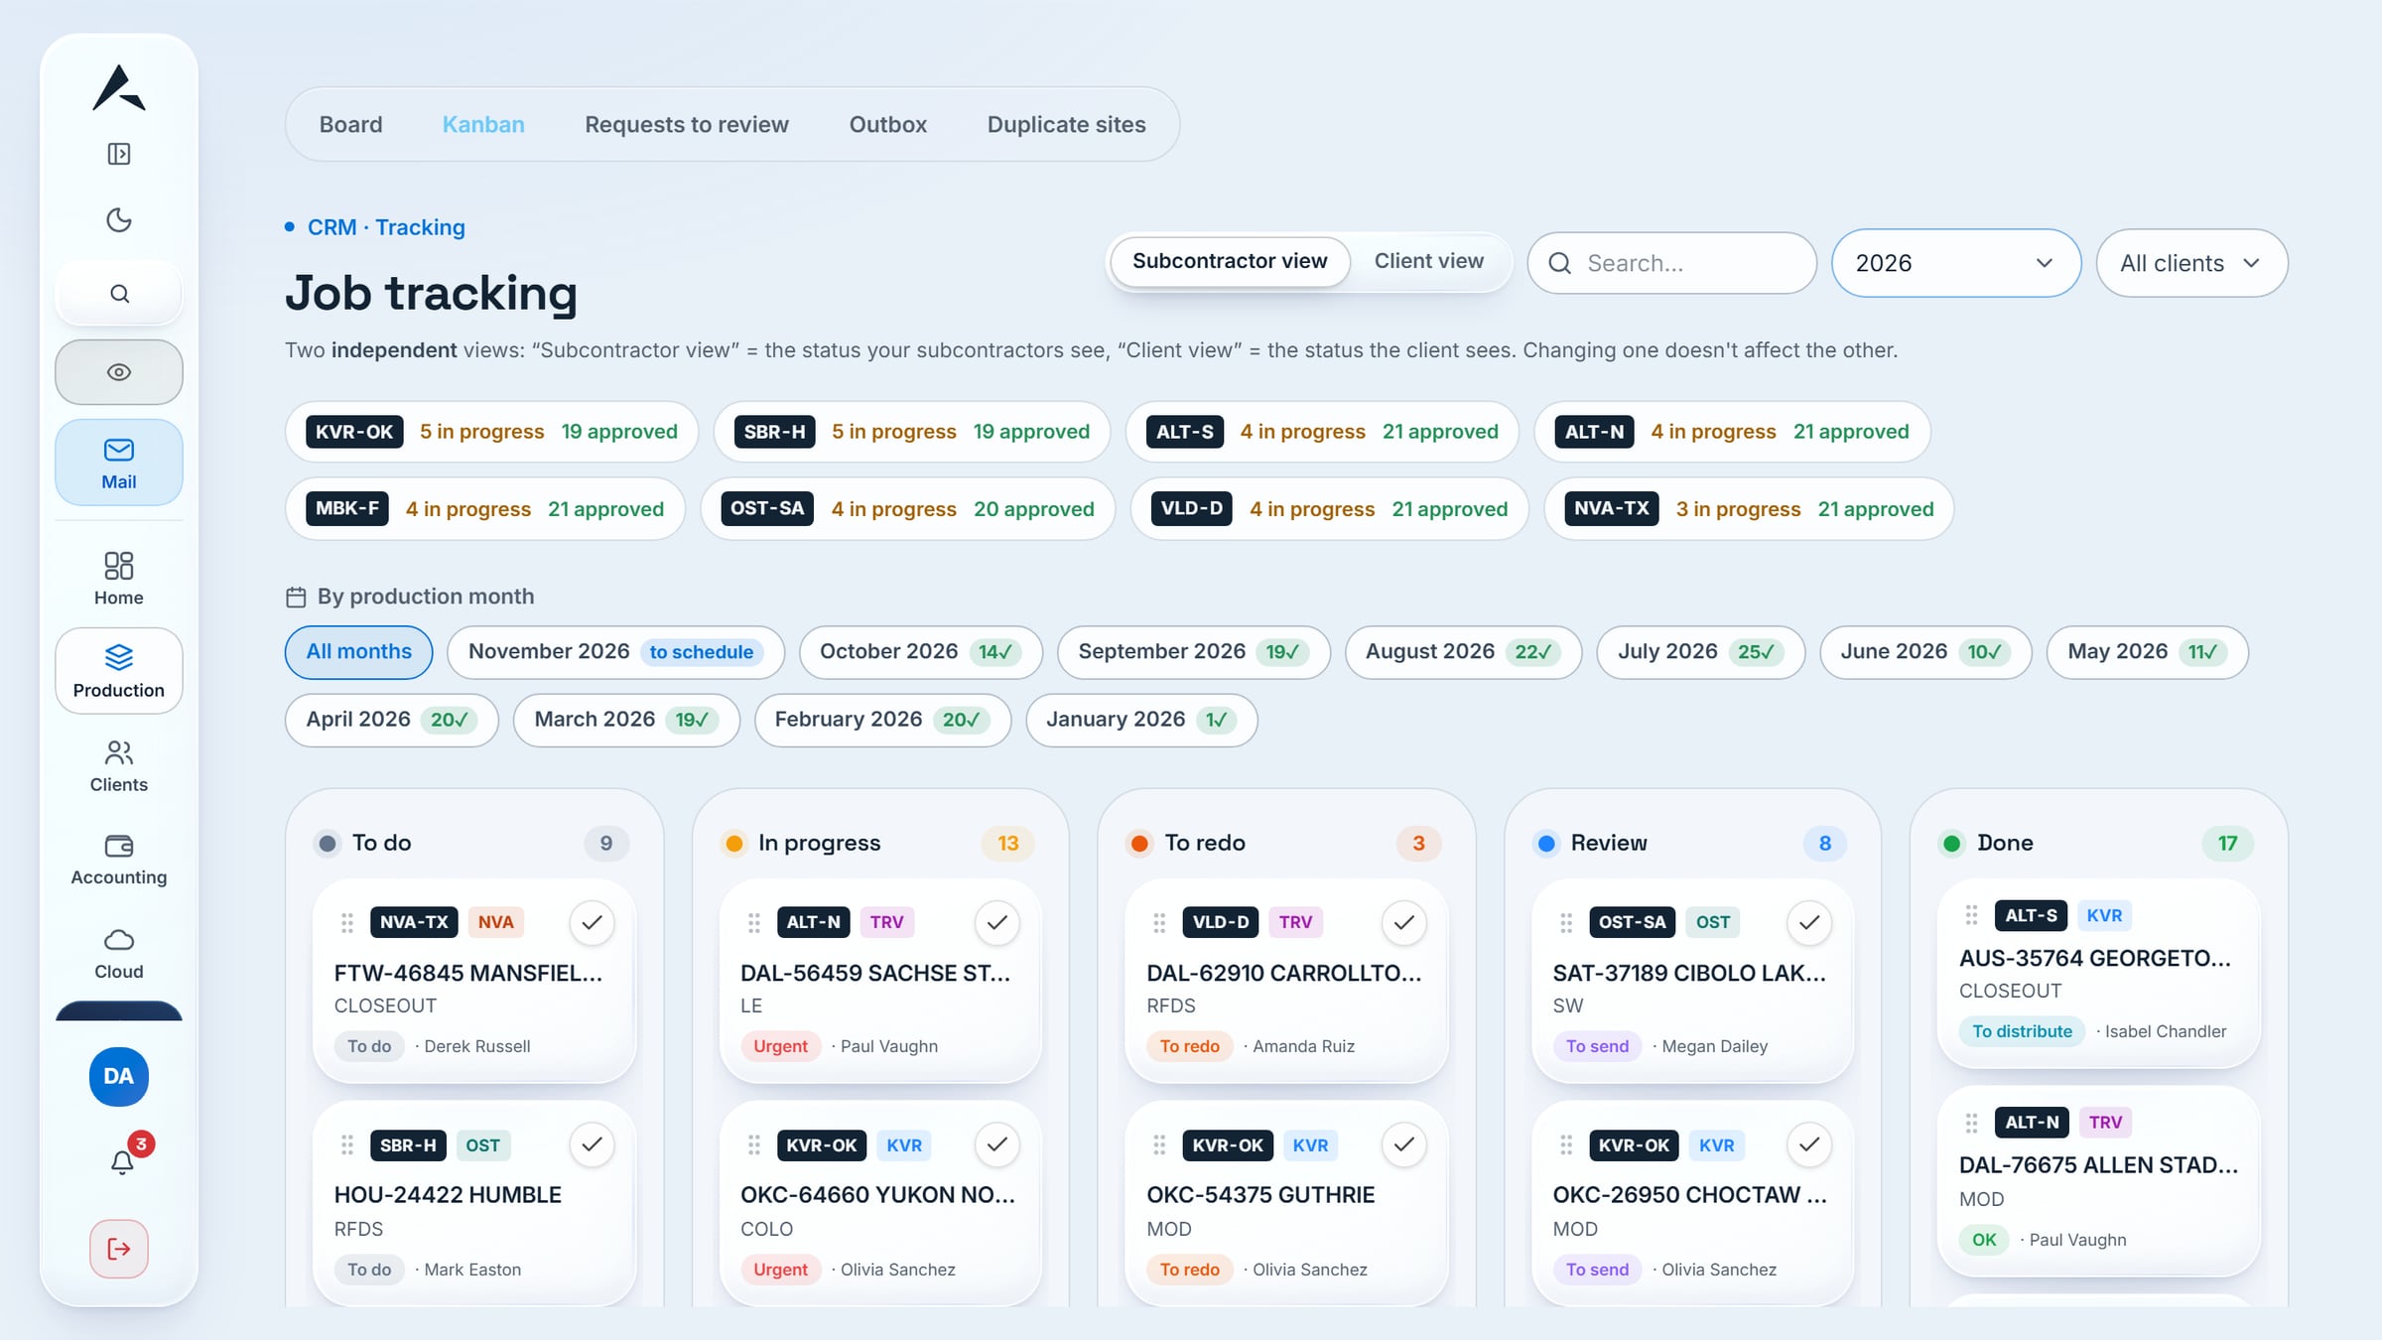Switch to Client view
The height and width of the screenshot is (1340, 2382).
(x=1429, y=261)
